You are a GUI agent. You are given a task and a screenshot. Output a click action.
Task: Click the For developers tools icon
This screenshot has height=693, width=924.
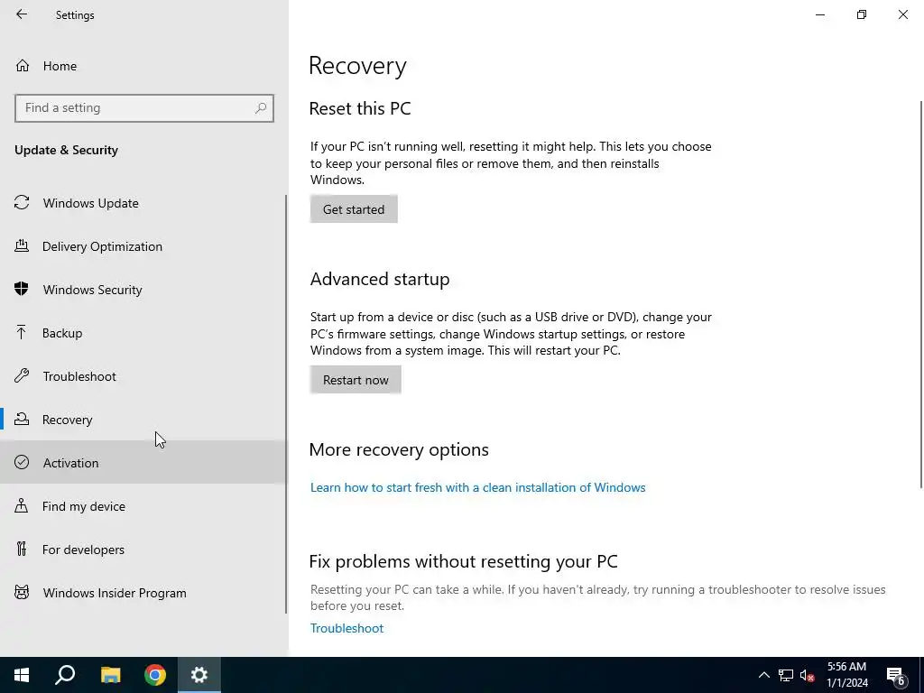(x=22, y=549)
